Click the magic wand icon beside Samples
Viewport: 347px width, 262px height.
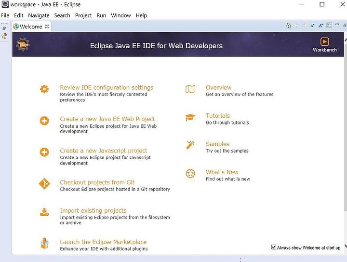tap(190, 145)
